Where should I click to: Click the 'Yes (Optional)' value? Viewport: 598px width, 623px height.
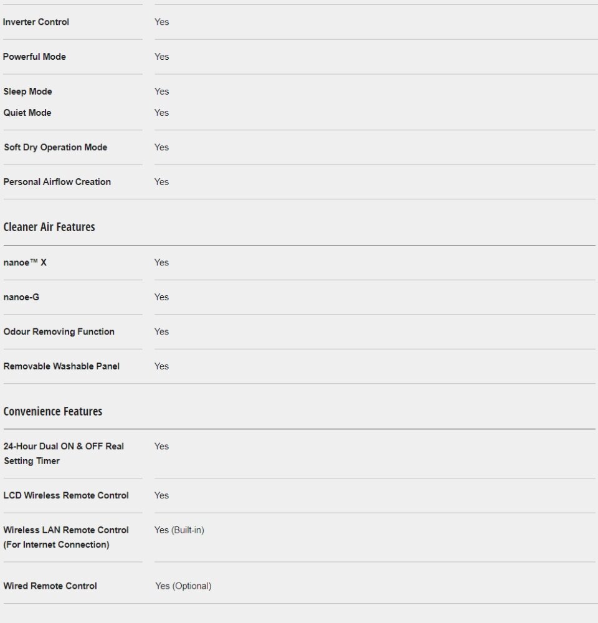pyautogui.click(x=183, y=586)
